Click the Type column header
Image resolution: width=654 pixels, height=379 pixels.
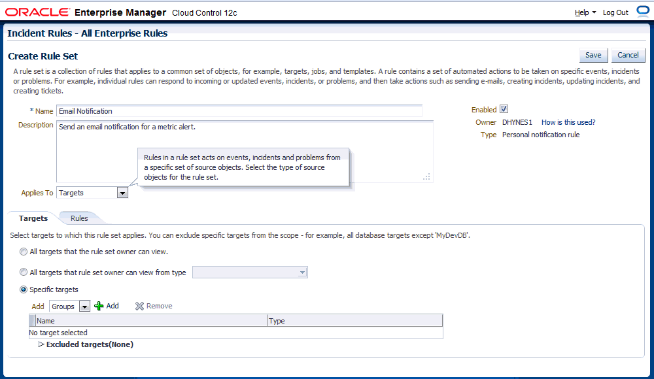pyautogui.click(x=355, y=321)
